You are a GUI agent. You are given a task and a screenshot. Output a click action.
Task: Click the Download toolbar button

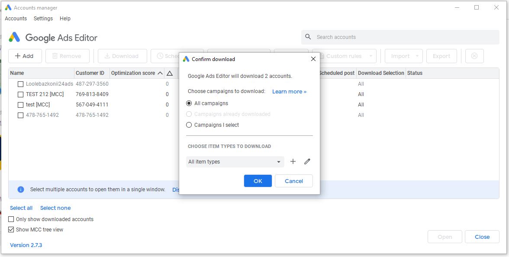coord(122,56)
